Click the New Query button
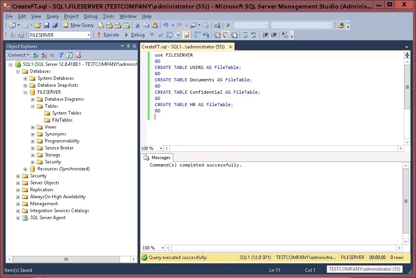This screenshot has height=278, width=416. (79, 25)
